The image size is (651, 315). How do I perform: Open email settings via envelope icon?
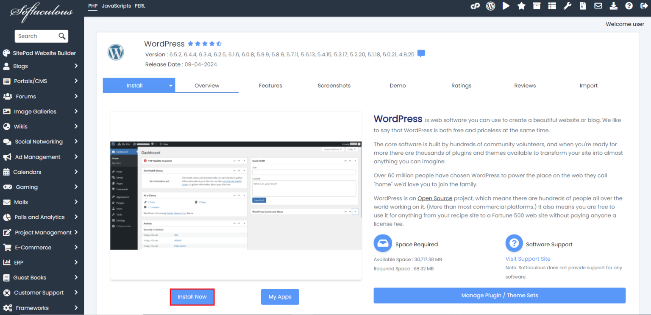click(x=598, y=6)
